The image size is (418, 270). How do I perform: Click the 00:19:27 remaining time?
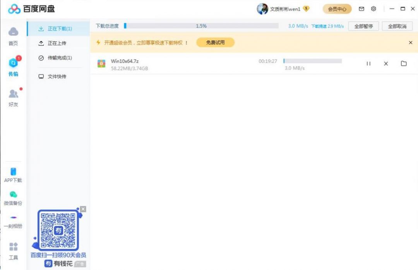click(x=268, y=61)
